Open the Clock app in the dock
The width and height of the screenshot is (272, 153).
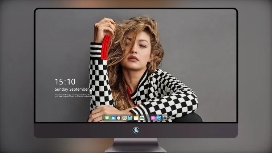pos(119,118)
